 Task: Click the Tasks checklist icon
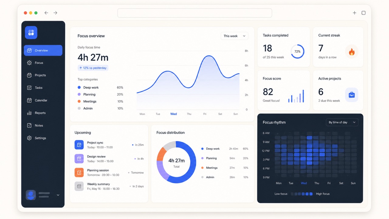pos(29,88)
